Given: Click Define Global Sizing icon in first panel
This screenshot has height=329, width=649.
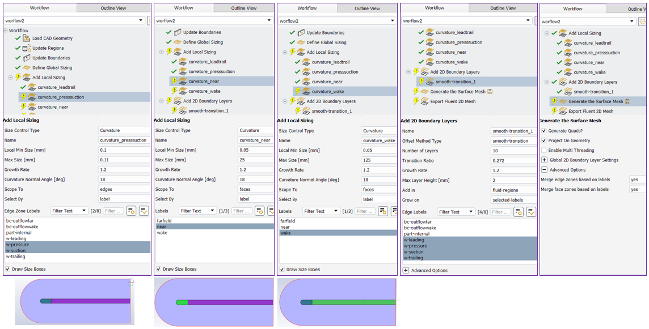Looking at the screenshot, I should coord(27,67).
